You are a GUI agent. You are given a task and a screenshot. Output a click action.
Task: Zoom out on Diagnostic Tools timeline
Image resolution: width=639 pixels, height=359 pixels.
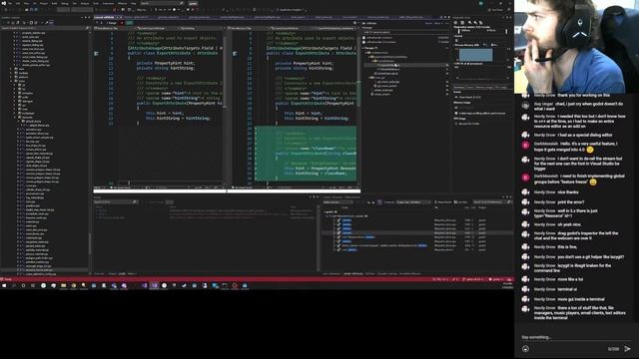click(475, 23)
